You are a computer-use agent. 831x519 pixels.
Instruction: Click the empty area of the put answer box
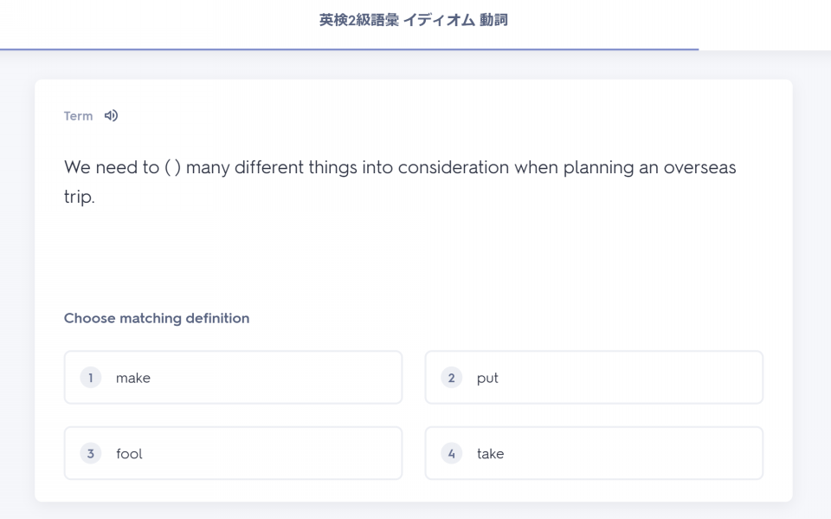point(631,377)
